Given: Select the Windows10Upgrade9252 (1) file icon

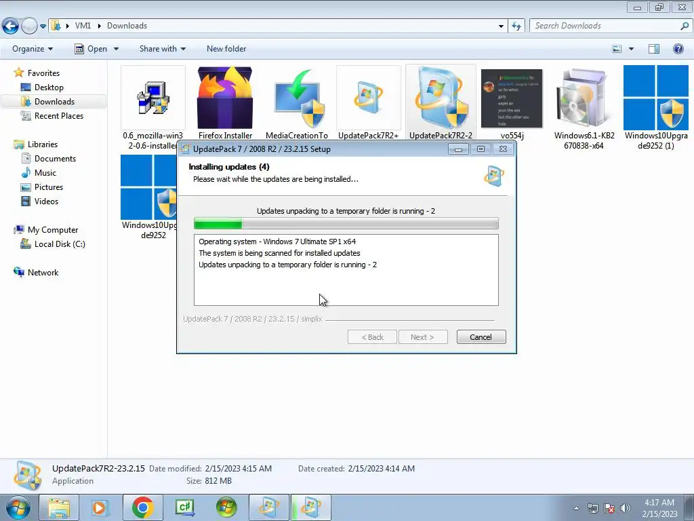Looking at the screenshot, I should click(x=656, y=98).
